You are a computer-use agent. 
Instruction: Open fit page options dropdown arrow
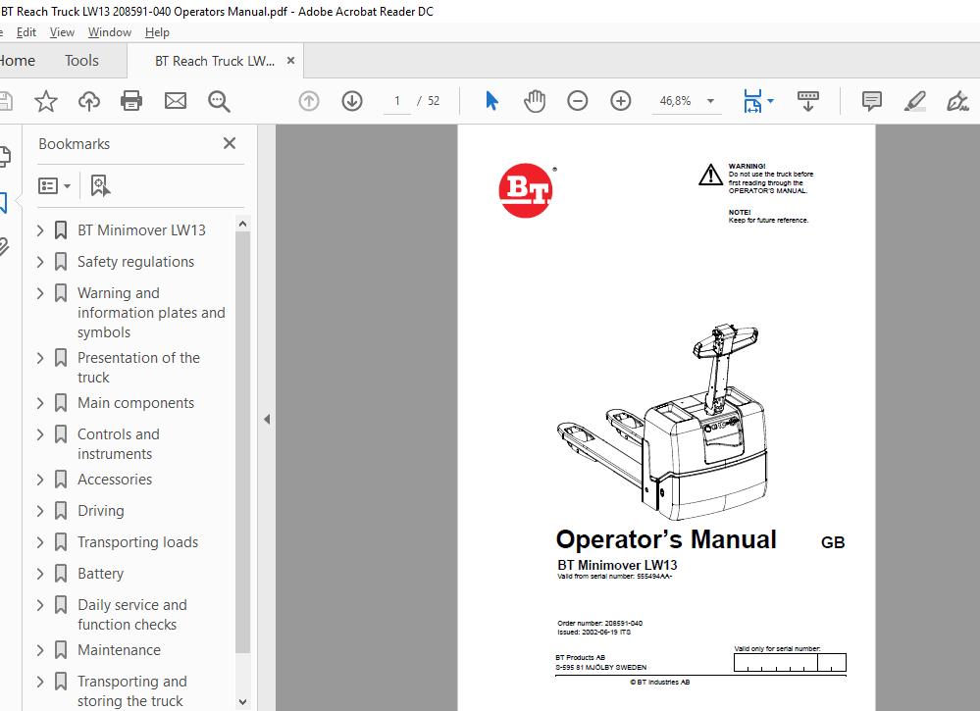771,101
